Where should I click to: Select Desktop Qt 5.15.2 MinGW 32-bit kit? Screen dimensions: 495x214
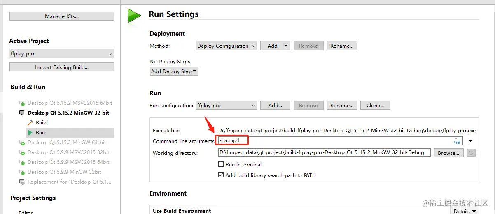point(68,113)
